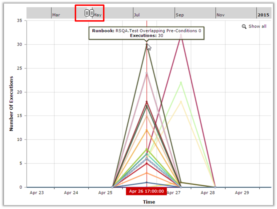Image resolution: width=277 pixels, height=209 pixels.
Task: Click the Apr 25 baseline data point
Action: coord(112,187)
